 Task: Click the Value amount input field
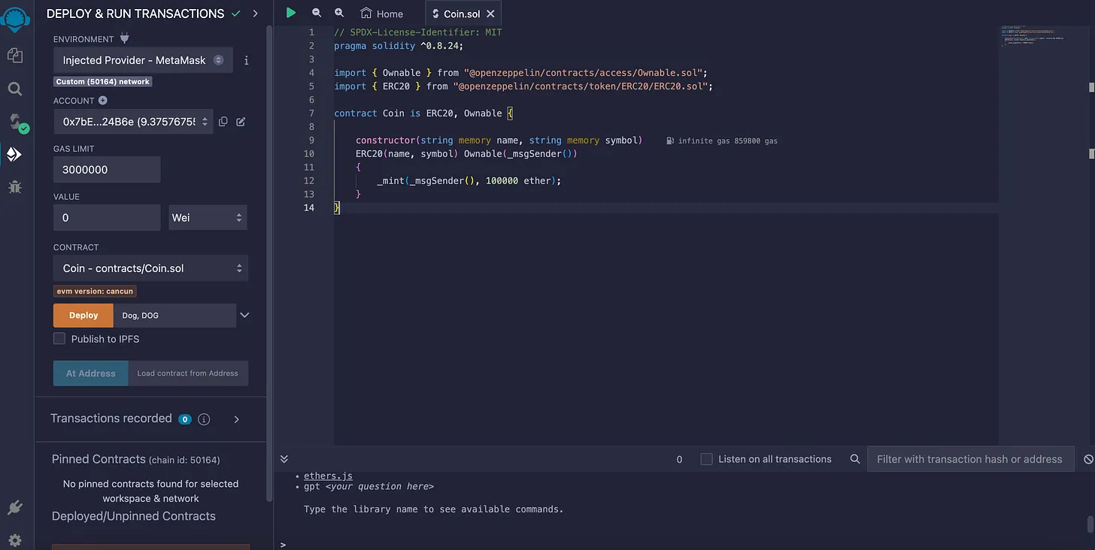click(107, 218)
